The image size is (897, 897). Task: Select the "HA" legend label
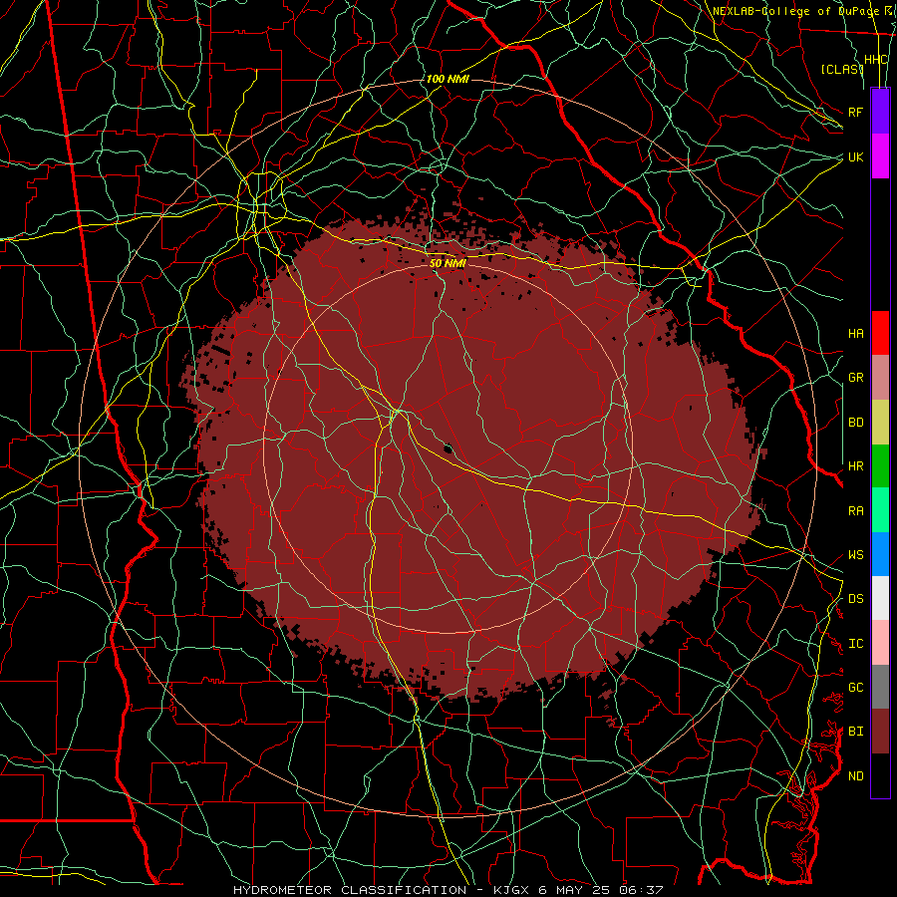pyautogui.click(x=855, y=334)
